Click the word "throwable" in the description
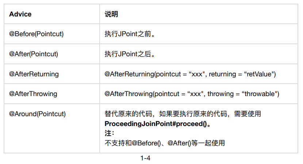The width and height of the screenshot is (303, 164). [x=260, y=94]
